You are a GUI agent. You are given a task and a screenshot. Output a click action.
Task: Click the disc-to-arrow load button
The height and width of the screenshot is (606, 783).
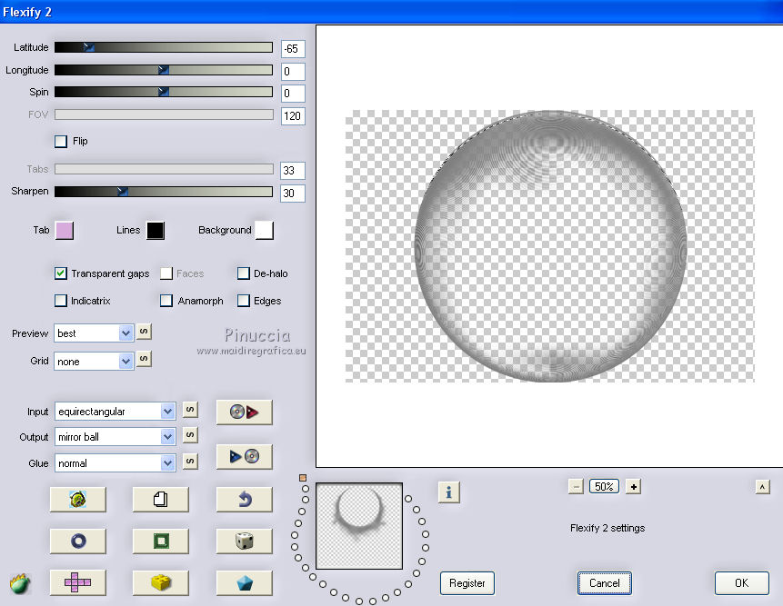point(245,412)
